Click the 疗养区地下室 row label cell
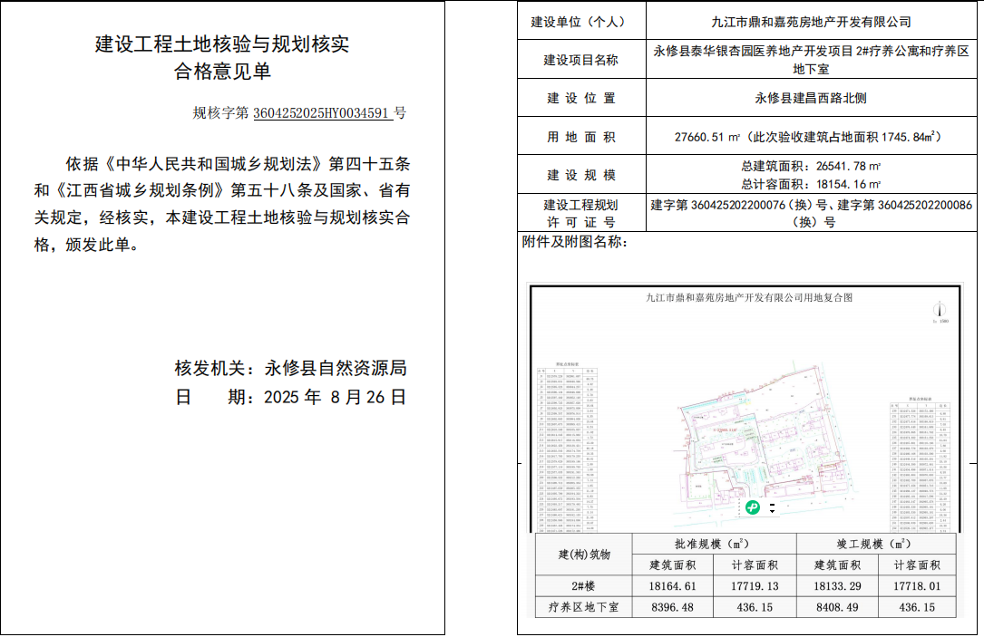The image size is (984, 637). pyautogui.click(x=580, y=608)
